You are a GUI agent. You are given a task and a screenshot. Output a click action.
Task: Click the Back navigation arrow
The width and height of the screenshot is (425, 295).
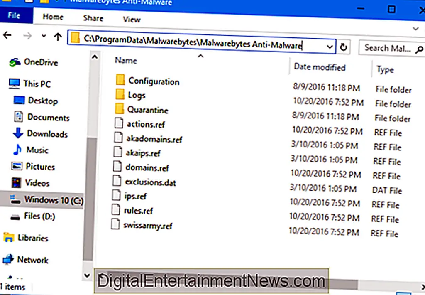coord(7,36)
